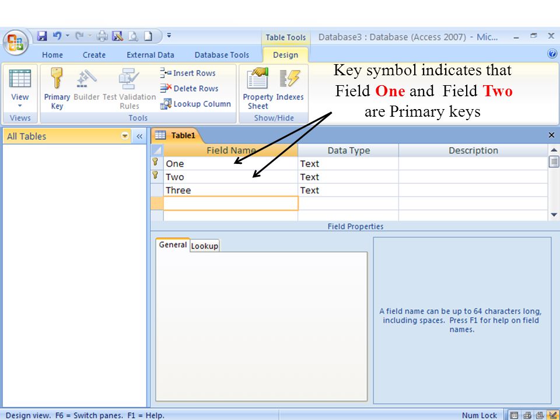Click Test Validation Rules icon
Viewport: 560px width, 420px height.
129,89
